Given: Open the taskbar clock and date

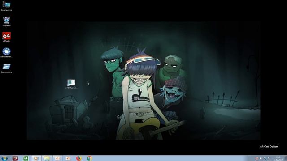Looking at the screenshot, I should (278, 158).
